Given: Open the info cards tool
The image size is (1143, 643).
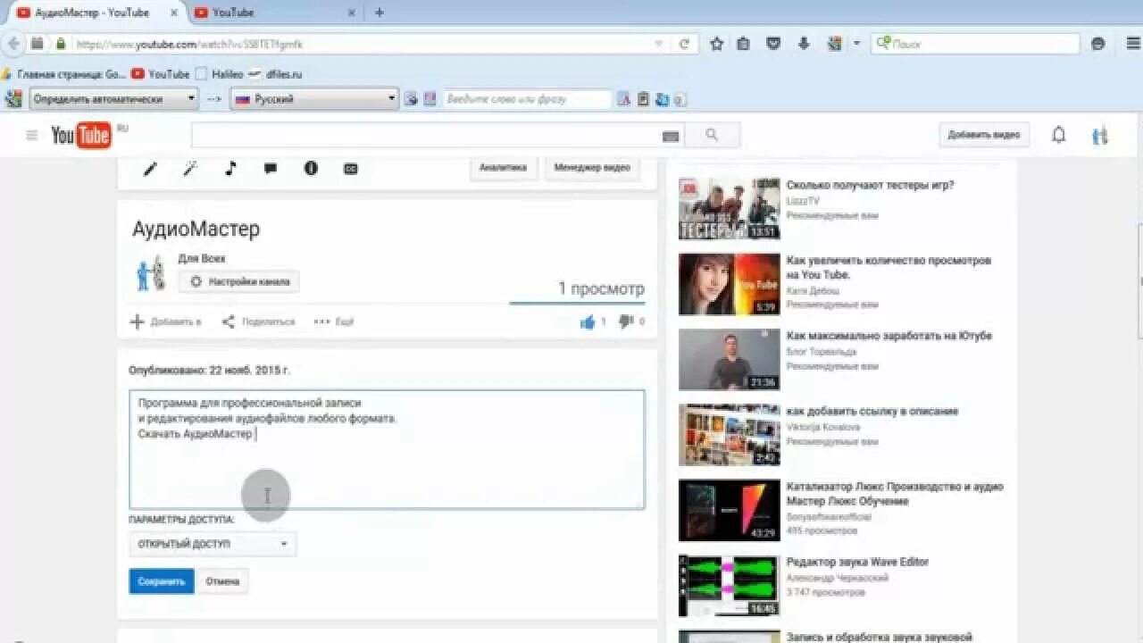Looking at the screenshot, I should (x=311, y=168).
